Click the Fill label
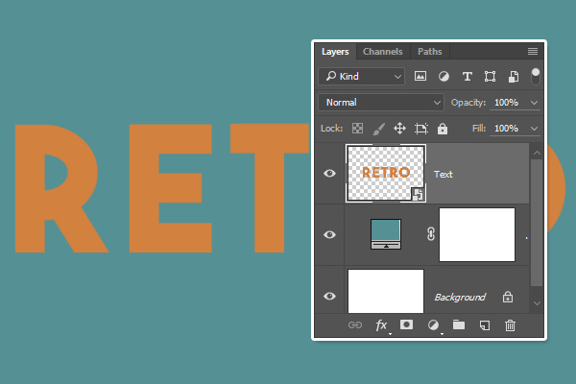The height and width of the screenshot is (384, 576). pyautogui.click(x=479, y=129)
